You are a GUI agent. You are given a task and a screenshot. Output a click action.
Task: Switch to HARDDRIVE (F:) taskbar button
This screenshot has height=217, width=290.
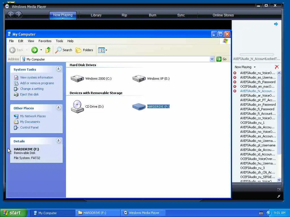(x=98, y=213)
